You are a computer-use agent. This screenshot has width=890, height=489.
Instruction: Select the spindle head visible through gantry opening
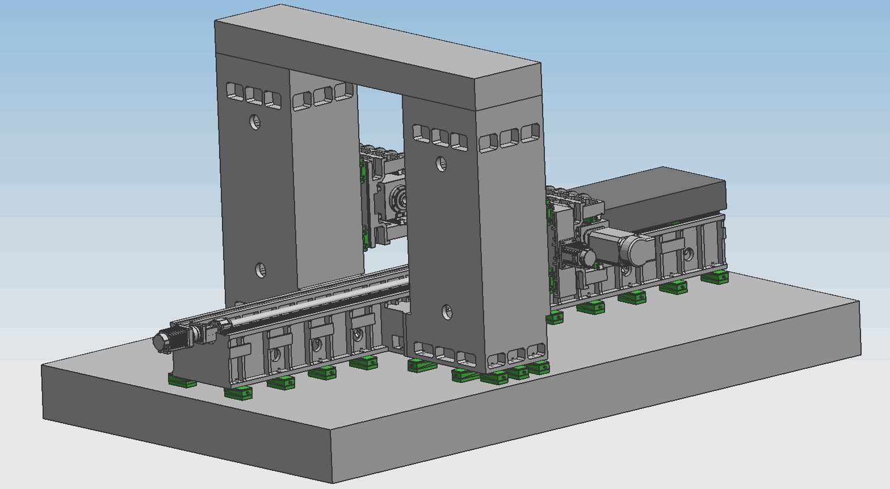pyautogui.click(x=391, y=200)
